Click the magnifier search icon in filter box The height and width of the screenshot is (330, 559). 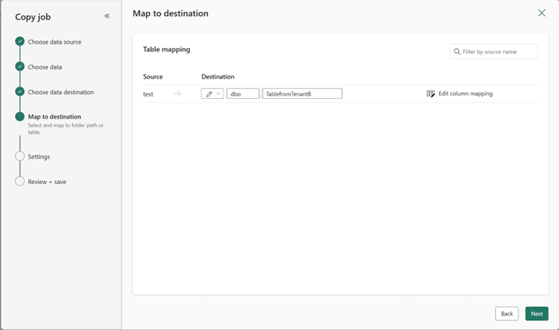coord(456,52)
